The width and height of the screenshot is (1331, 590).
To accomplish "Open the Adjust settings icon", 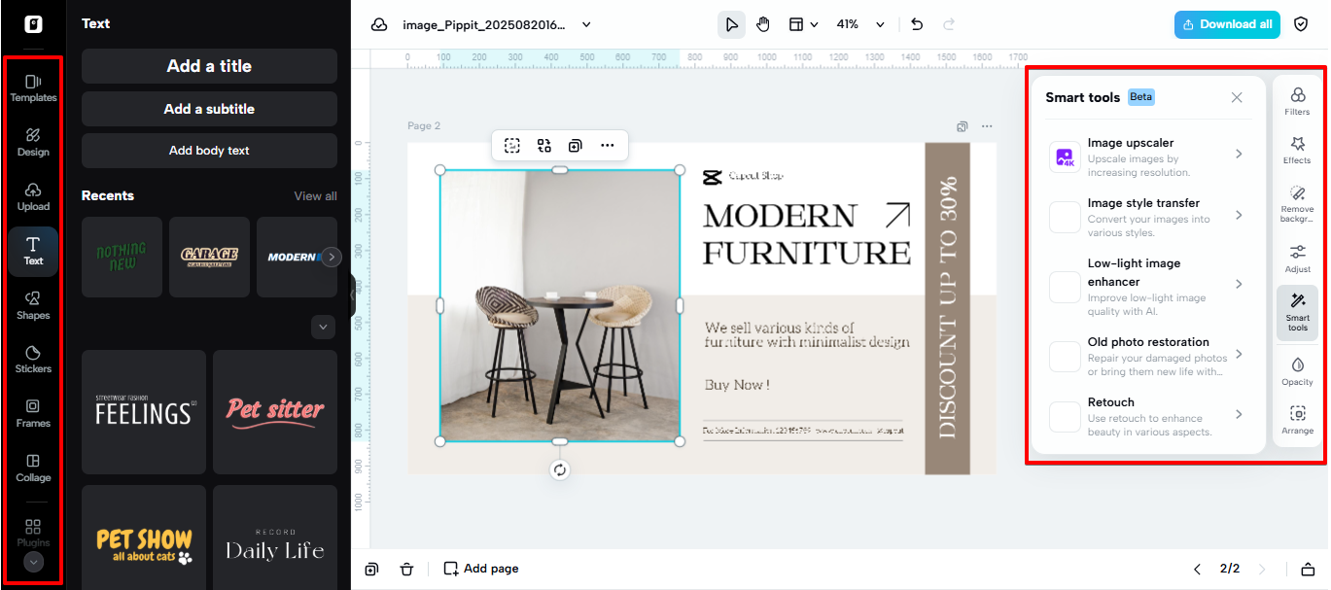I will point(1297,259).
